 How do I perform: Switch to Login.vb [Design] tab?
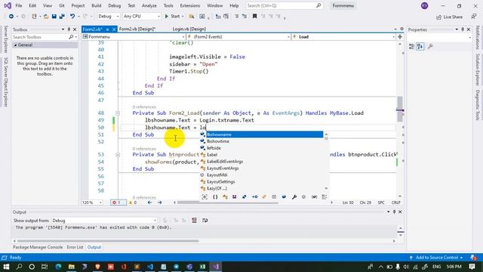pyautogui.click(x=189, y=29)
